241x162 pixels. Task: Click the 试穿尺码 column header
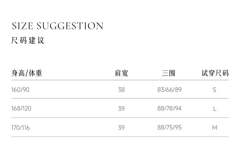(x=215, y=73)
